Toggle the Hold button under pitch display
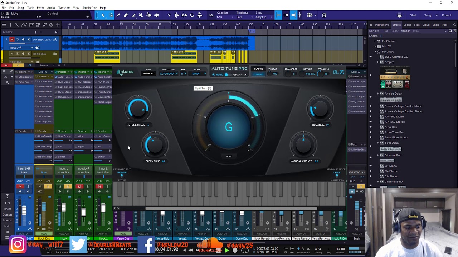This screenshot has height=257, width=458. click(229, 156)
